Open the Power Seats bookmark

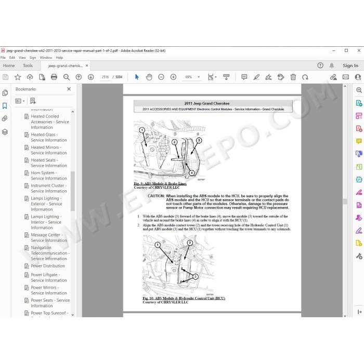[50, 303]
